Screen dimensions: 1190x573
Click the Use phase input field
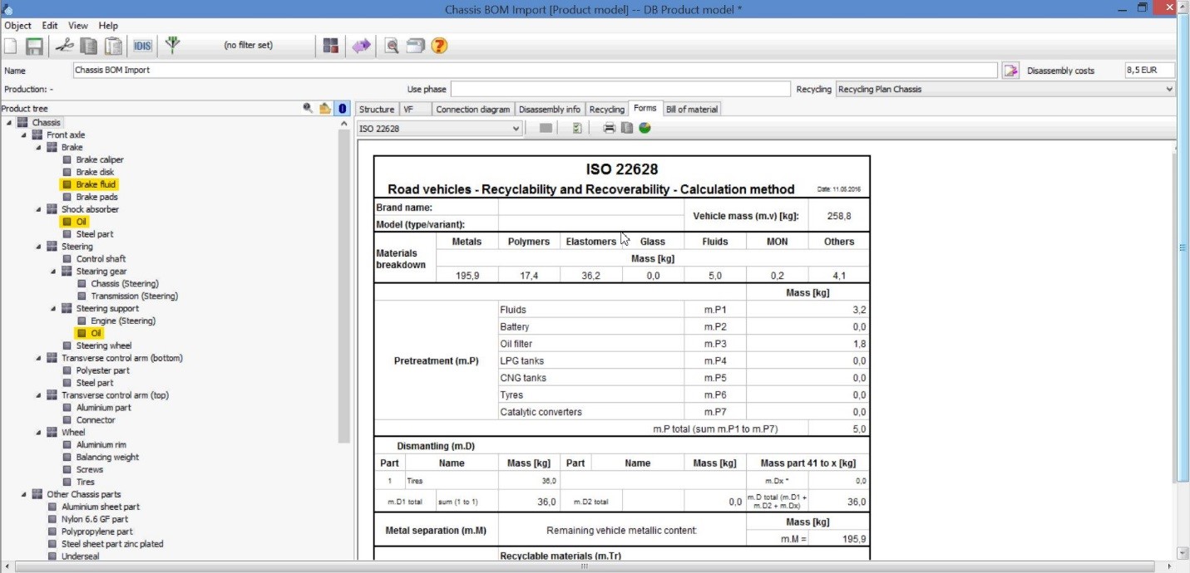pos(620,89)
